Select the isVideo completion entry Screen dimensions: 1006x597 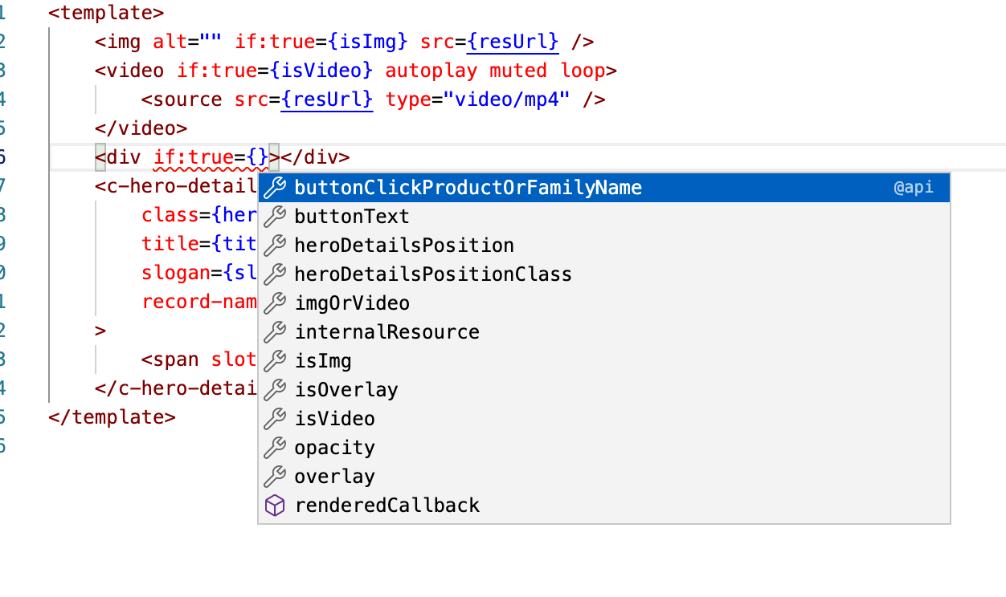pyautogui.click(x=334, y=418)
